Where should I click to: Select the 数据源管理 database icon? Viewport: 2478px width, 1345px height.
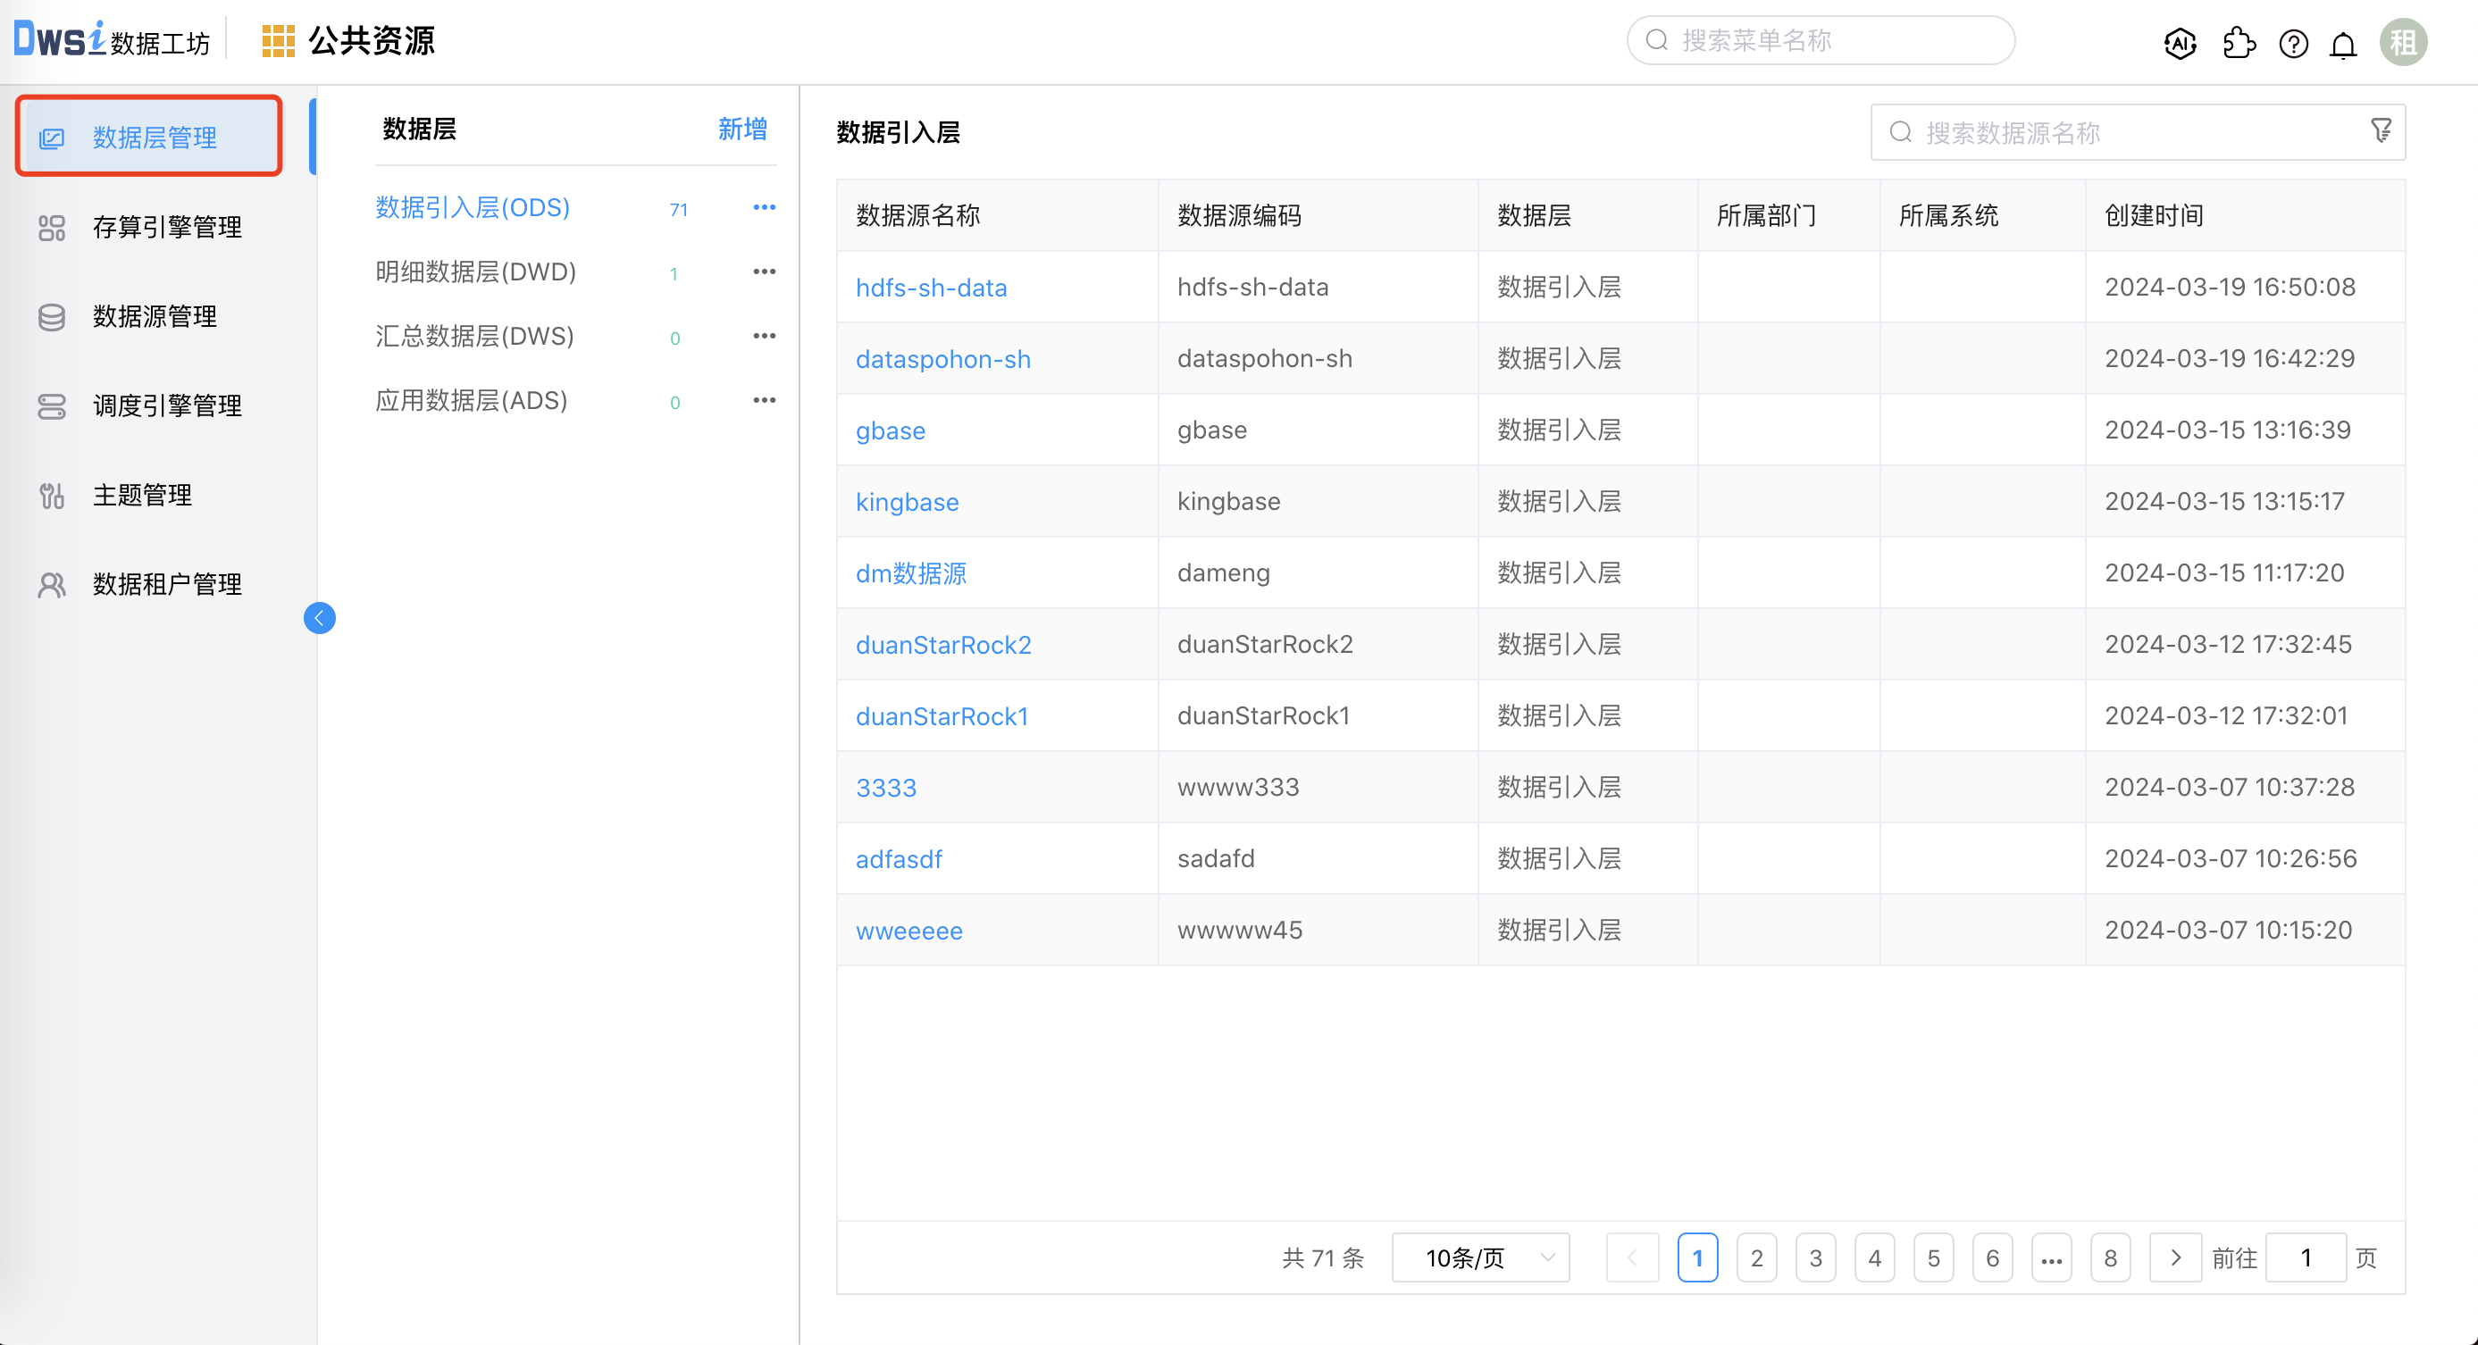pyautogui.click(x=52, y=316)
